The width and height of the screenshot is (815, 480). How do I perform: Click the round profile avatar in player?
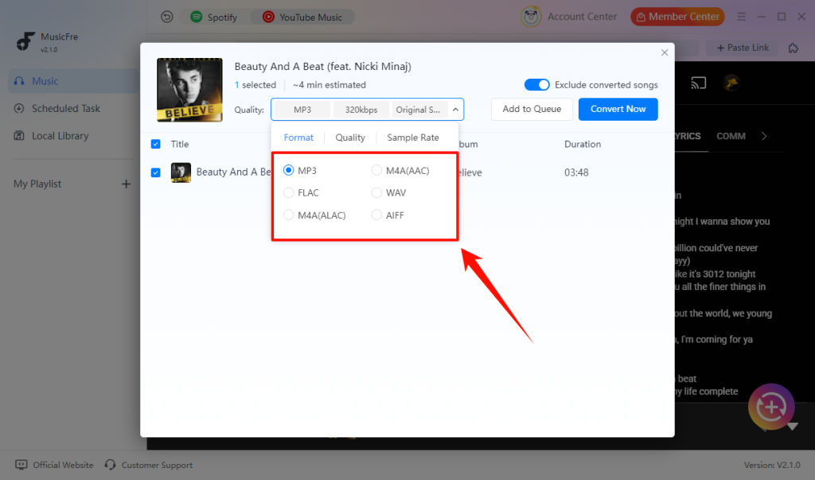[731, 83]
